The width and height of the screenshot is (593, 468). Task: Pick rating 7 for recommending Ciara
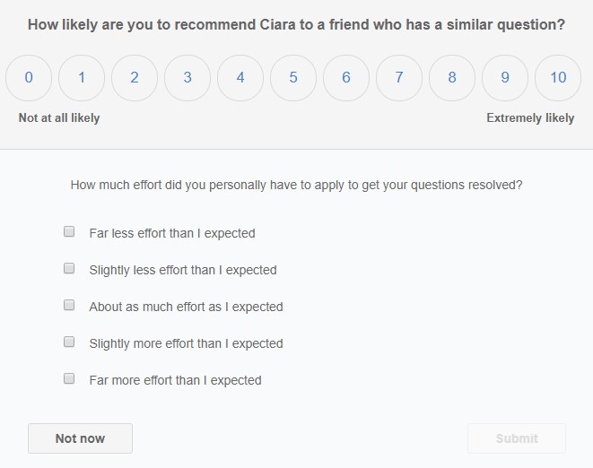click(x=399, y=78)
